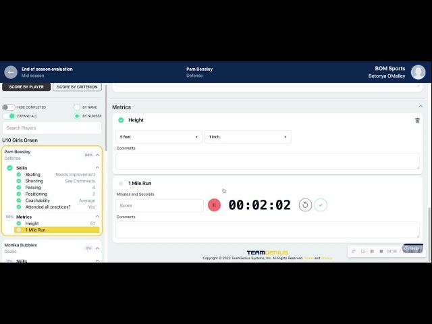This screenshot has height=324, width=432.
Task: Collapse the sidebar Metrics group
Action: [x=97, y=217]
